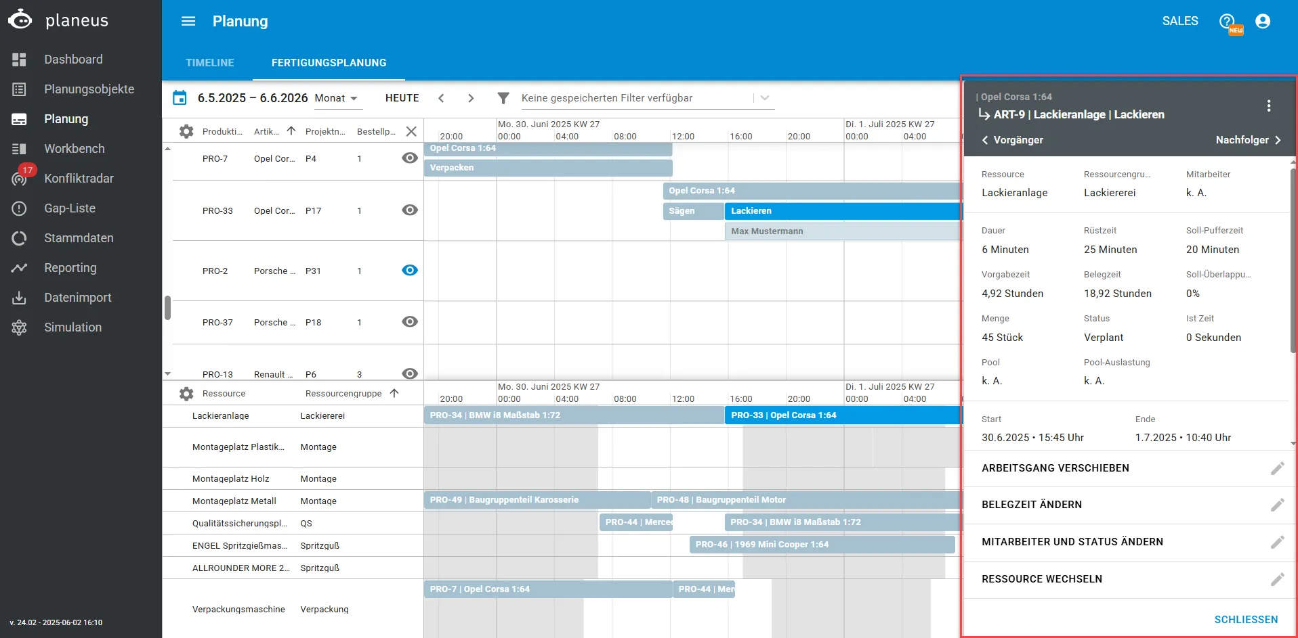Sort by Artikel column arrow
This screenshot has height=638, width=1298.
(291, 131)
